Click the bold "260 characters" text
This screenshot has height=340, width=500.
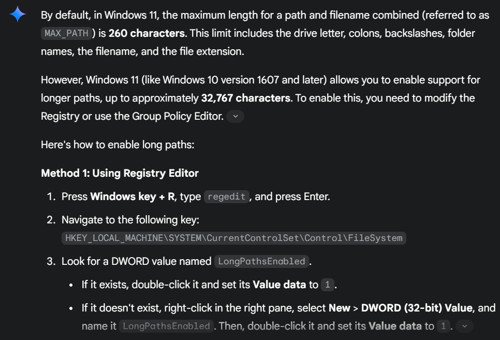[x=146, y=33]
